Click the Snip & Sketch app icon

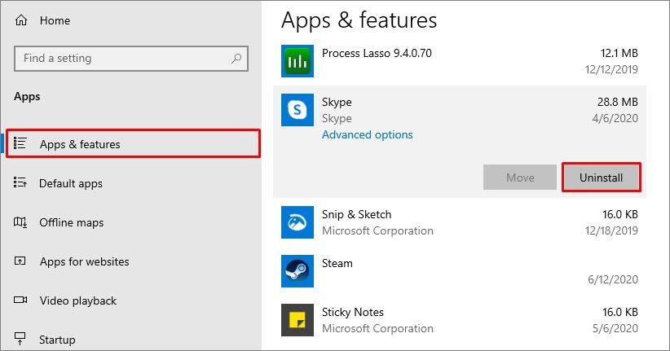click(298, 222)
